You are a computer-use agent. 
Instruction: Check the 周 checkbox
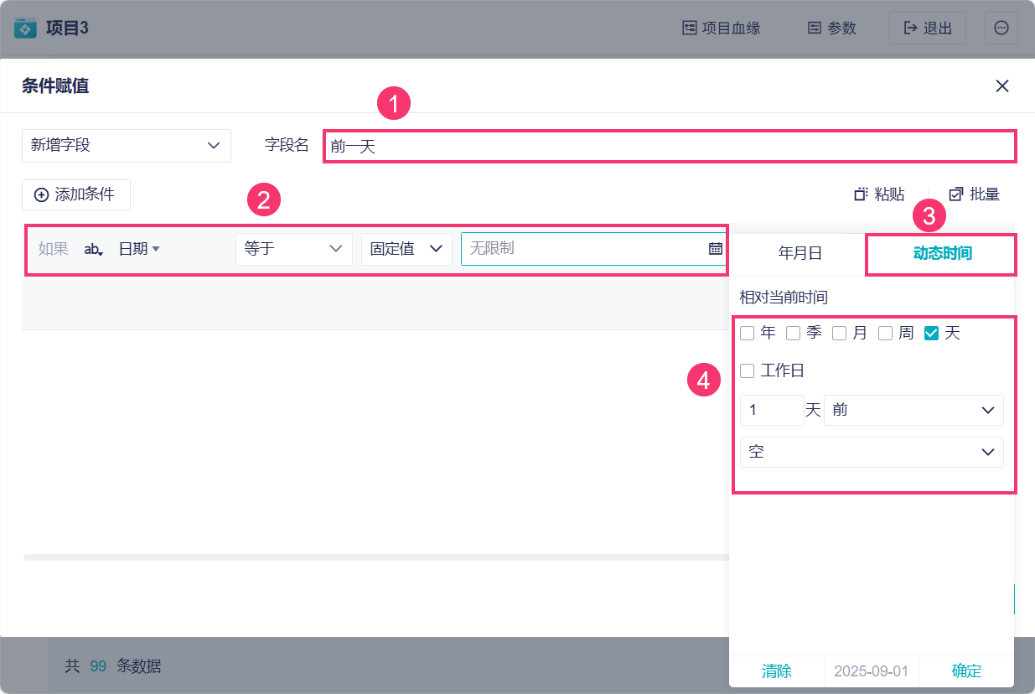[x=886, y=334]
